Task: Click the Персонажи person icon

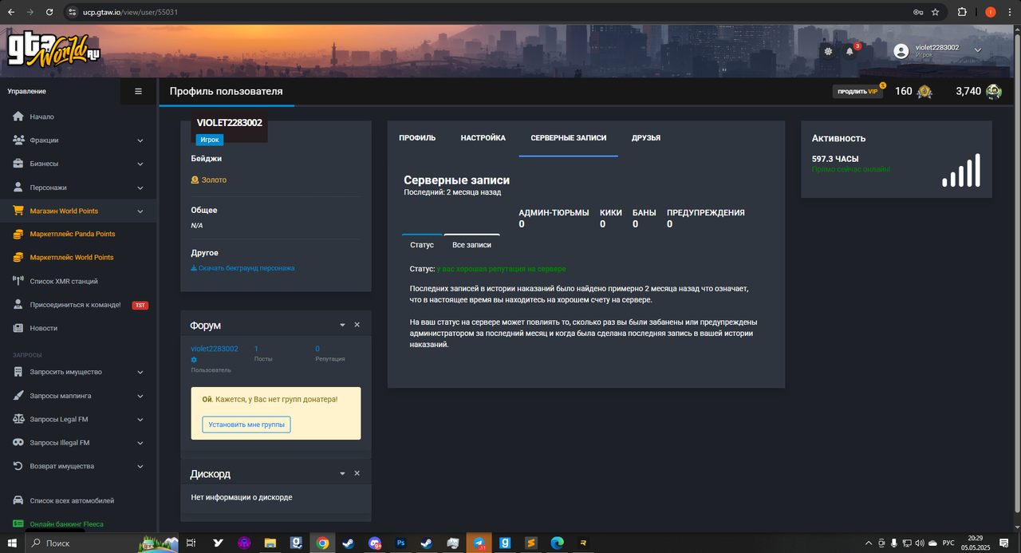Action: [18, 188]
